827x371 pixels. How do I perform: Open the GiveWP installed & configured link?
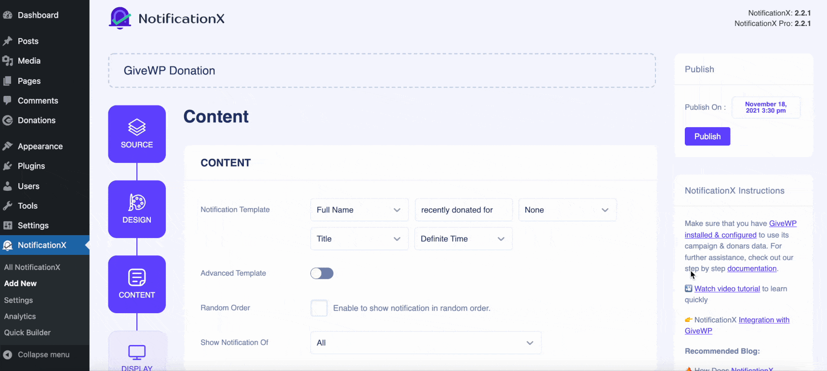(x=741, y=229)
